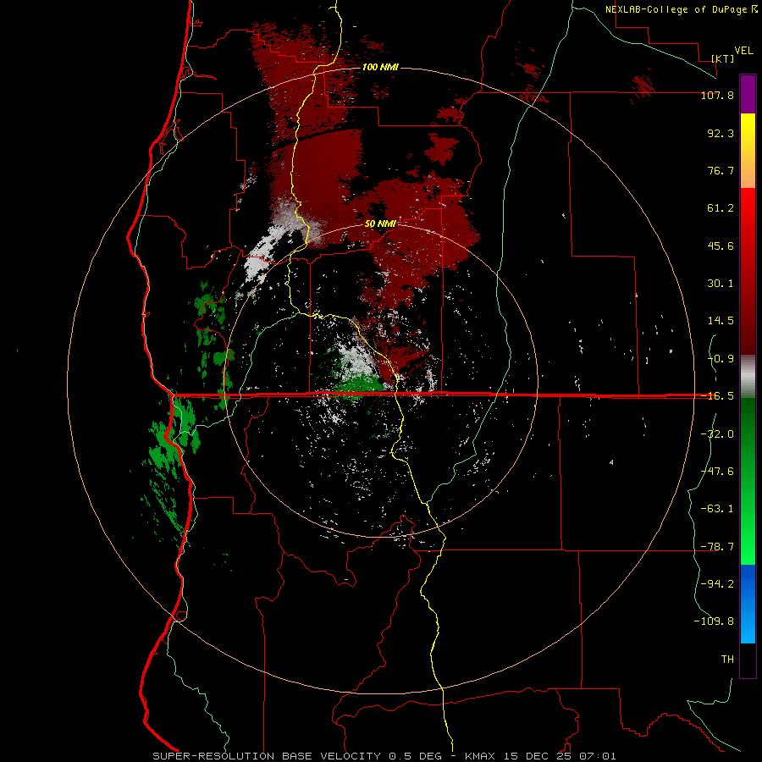
Task: Click the [KT] units label
Action: pos(723,58)
